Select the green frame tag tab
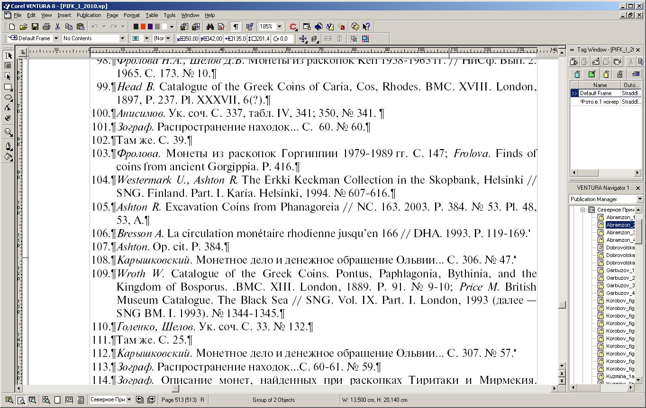Screen dimensions: 646x408 [591, 74]
